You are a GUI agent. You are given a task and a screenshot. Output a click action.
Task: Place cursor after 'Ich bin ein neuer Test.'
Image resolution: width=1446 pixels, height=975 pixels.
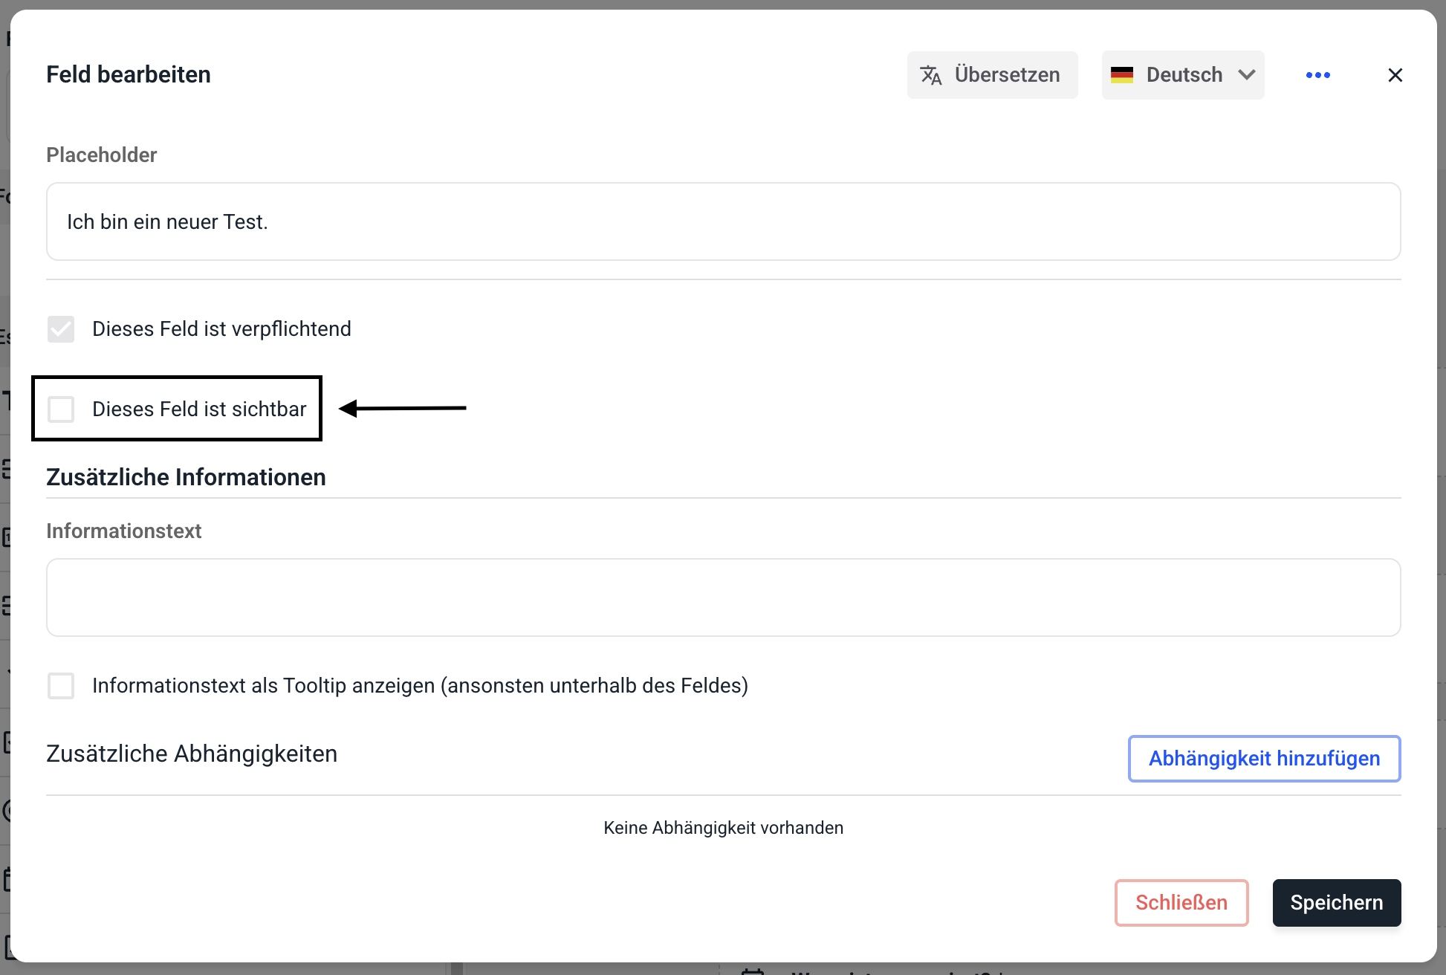[270, 222]
